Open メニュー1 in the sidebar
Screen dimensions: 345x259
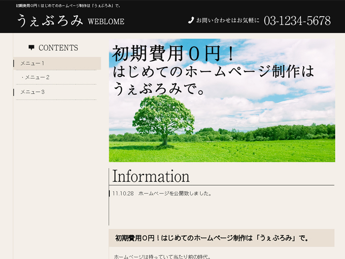click(57, 64)
